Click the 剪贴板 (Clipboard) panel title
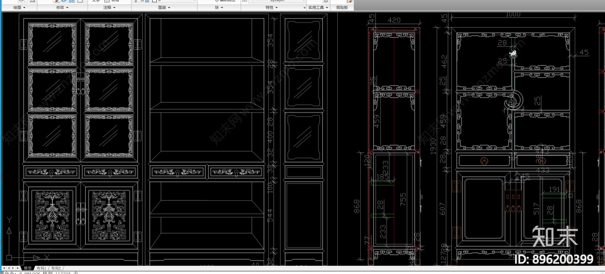Screen dimensions: 605x274 point(342,7)
